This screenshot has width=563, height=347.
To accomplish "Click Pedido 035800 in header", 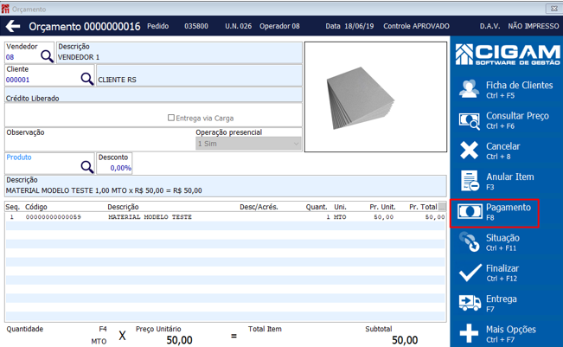I will (x=177, y=26).
